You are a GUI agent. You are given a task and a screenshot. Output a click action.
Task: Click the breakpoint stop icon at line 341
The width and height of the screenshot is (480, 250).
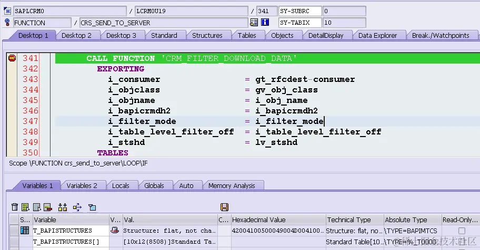pos(12,58)
